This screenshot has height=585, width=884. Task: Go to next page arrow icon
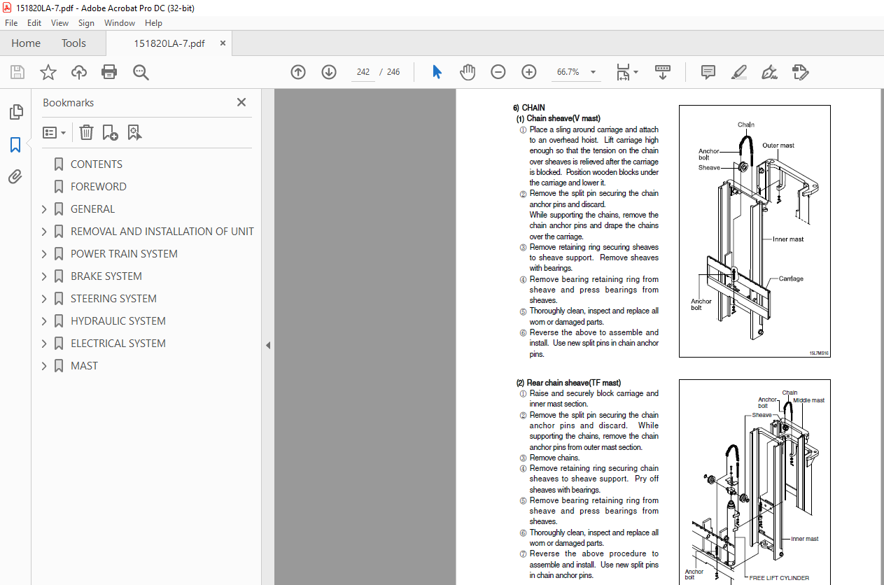(x=329, y=72)
